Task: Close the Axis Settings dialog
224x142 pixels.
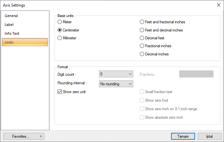Action: point(218,5)
